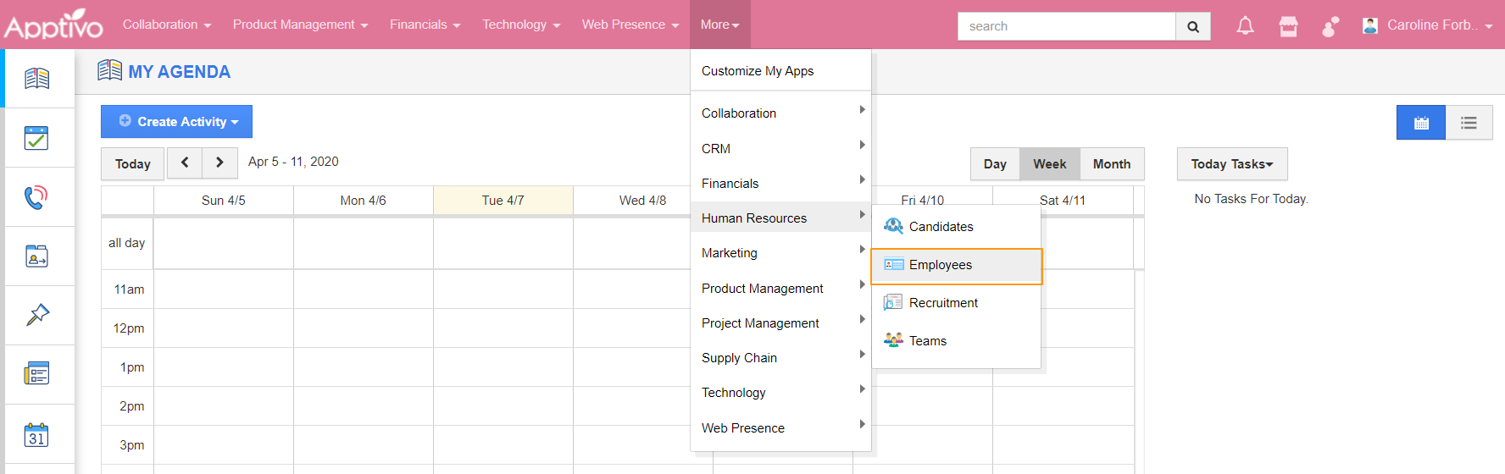Image resolution: width=1505 pixels, height=474 pixels.
Task: Open the Create Activity dropdown
Action: (176, 122)
